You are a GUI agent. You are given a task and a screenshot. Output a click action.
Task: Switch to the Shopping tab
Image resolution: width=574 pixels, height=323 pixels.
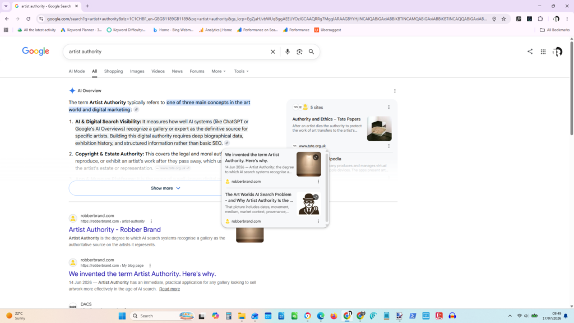(x=113, y=71)
